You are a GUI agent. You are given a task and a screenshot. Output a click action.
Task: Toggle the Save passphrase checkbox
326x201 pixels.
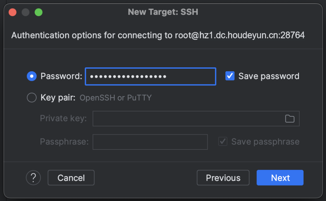click(x=223, y=142)
